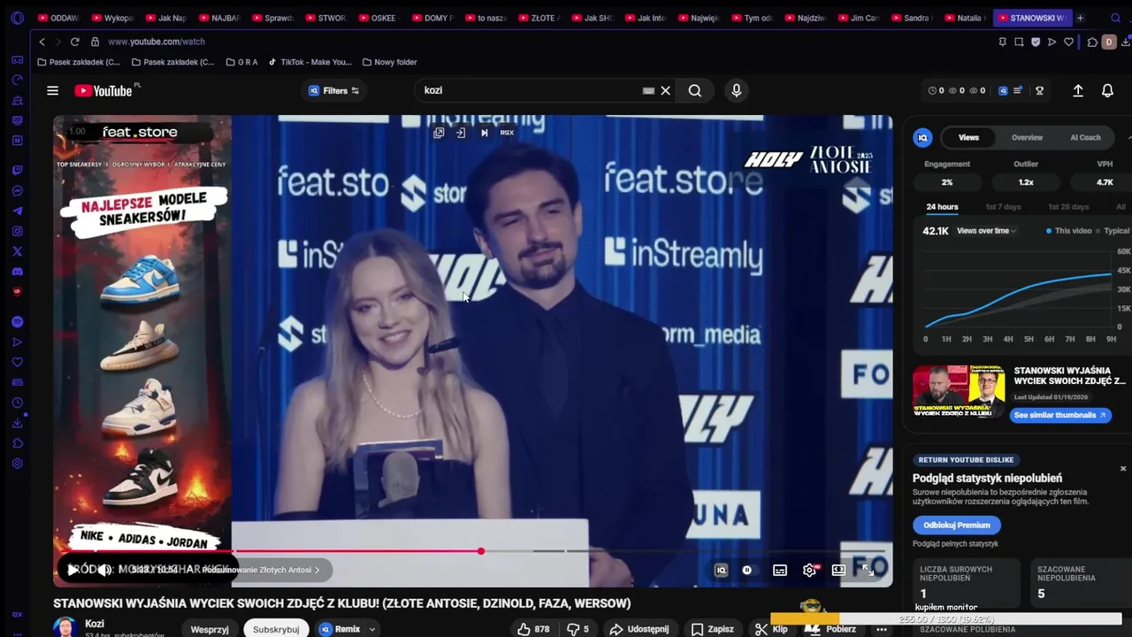This screenshot has width=1132, height=637.
Task: Click the RGX overlay button on video
Action: pyautogui.click(x=507, y=133)
